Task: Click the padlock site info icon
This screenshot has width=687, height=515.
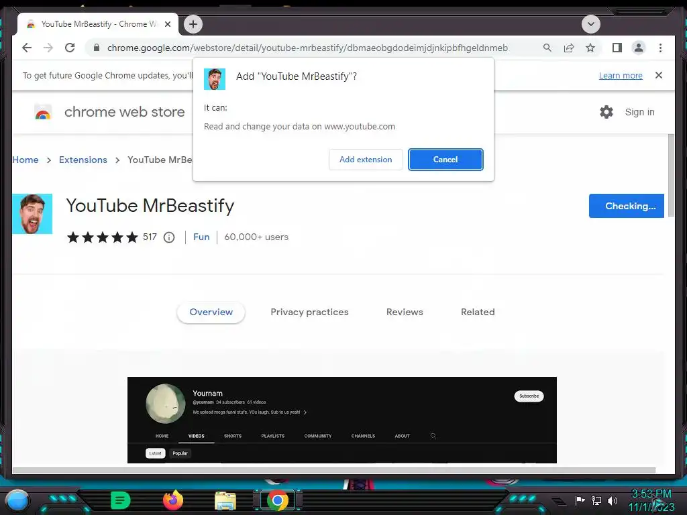Action: click(97, 48)
